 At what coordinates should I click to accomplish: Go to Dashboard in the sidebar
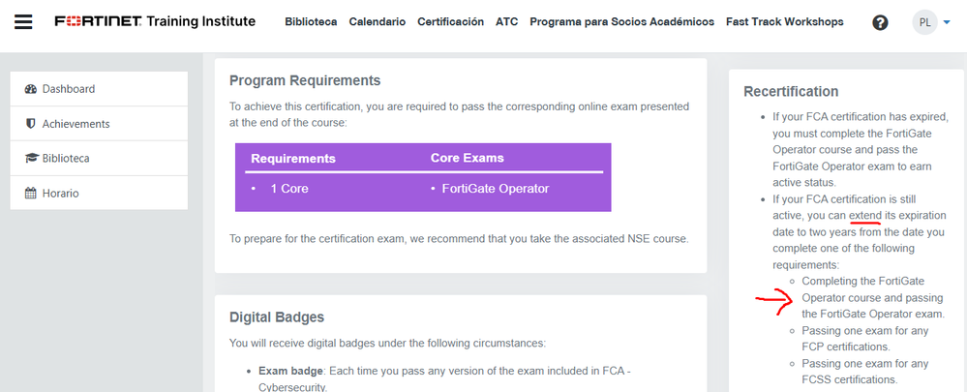pyautogui.click(x=68, y=89)
